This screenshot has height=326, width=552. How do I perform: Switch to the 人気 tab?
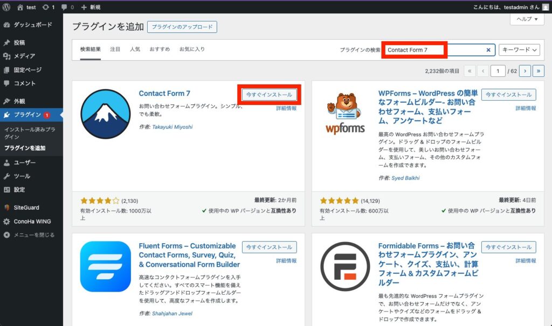[135, 49]
